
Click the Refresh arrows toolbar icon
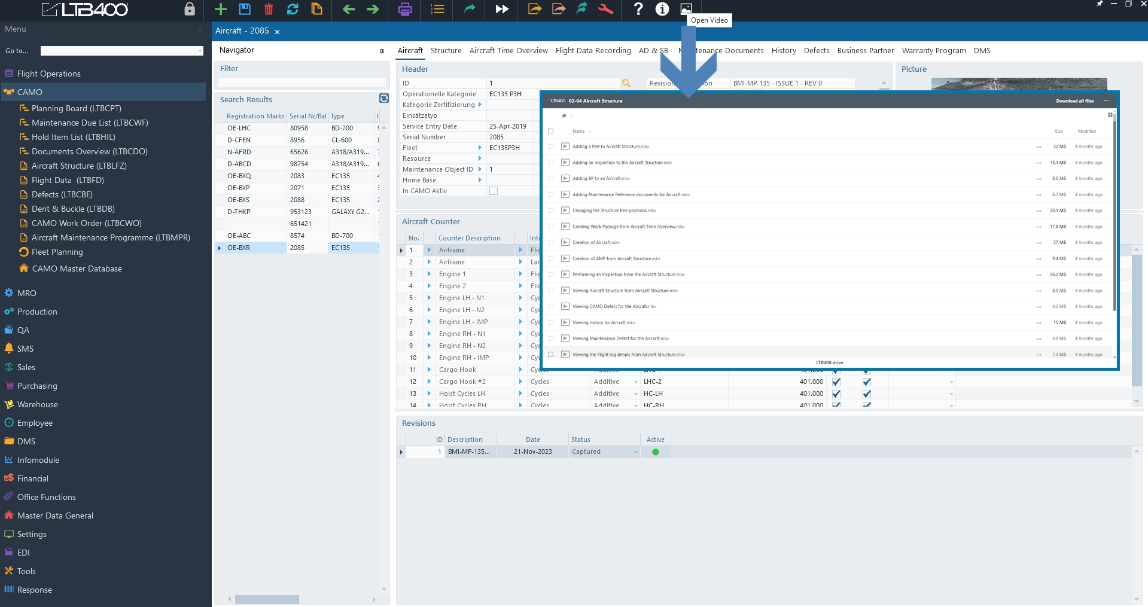click(x=293, y=9)
